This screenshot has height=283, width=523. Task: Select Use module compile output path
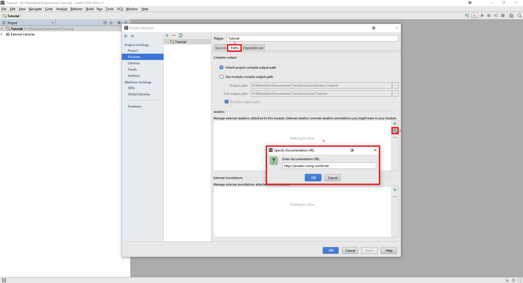pos(222,77)
